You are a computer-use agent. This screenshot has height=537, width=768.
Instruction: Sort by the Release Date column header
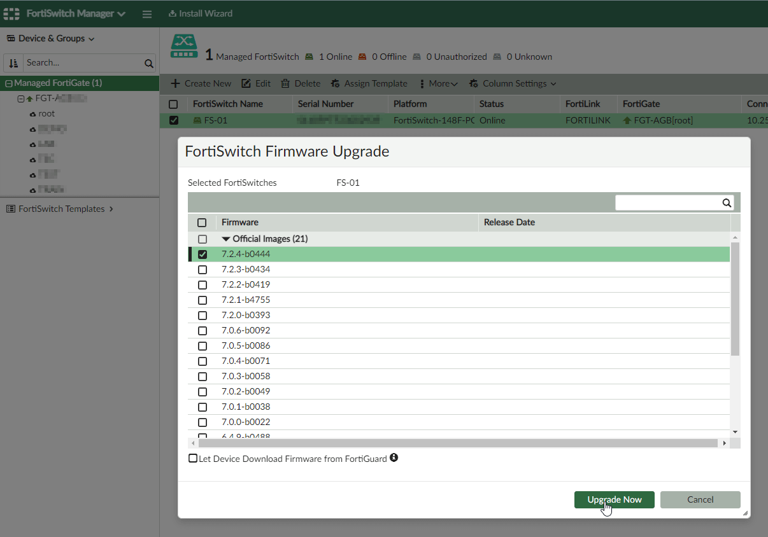[509, 222]
